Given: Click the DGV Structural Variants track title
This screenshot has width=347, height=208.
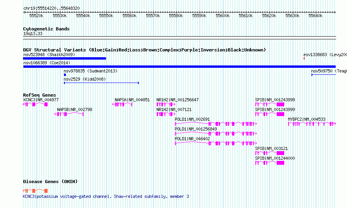Looking at the screenshot, I should click(x=145, y=50).
